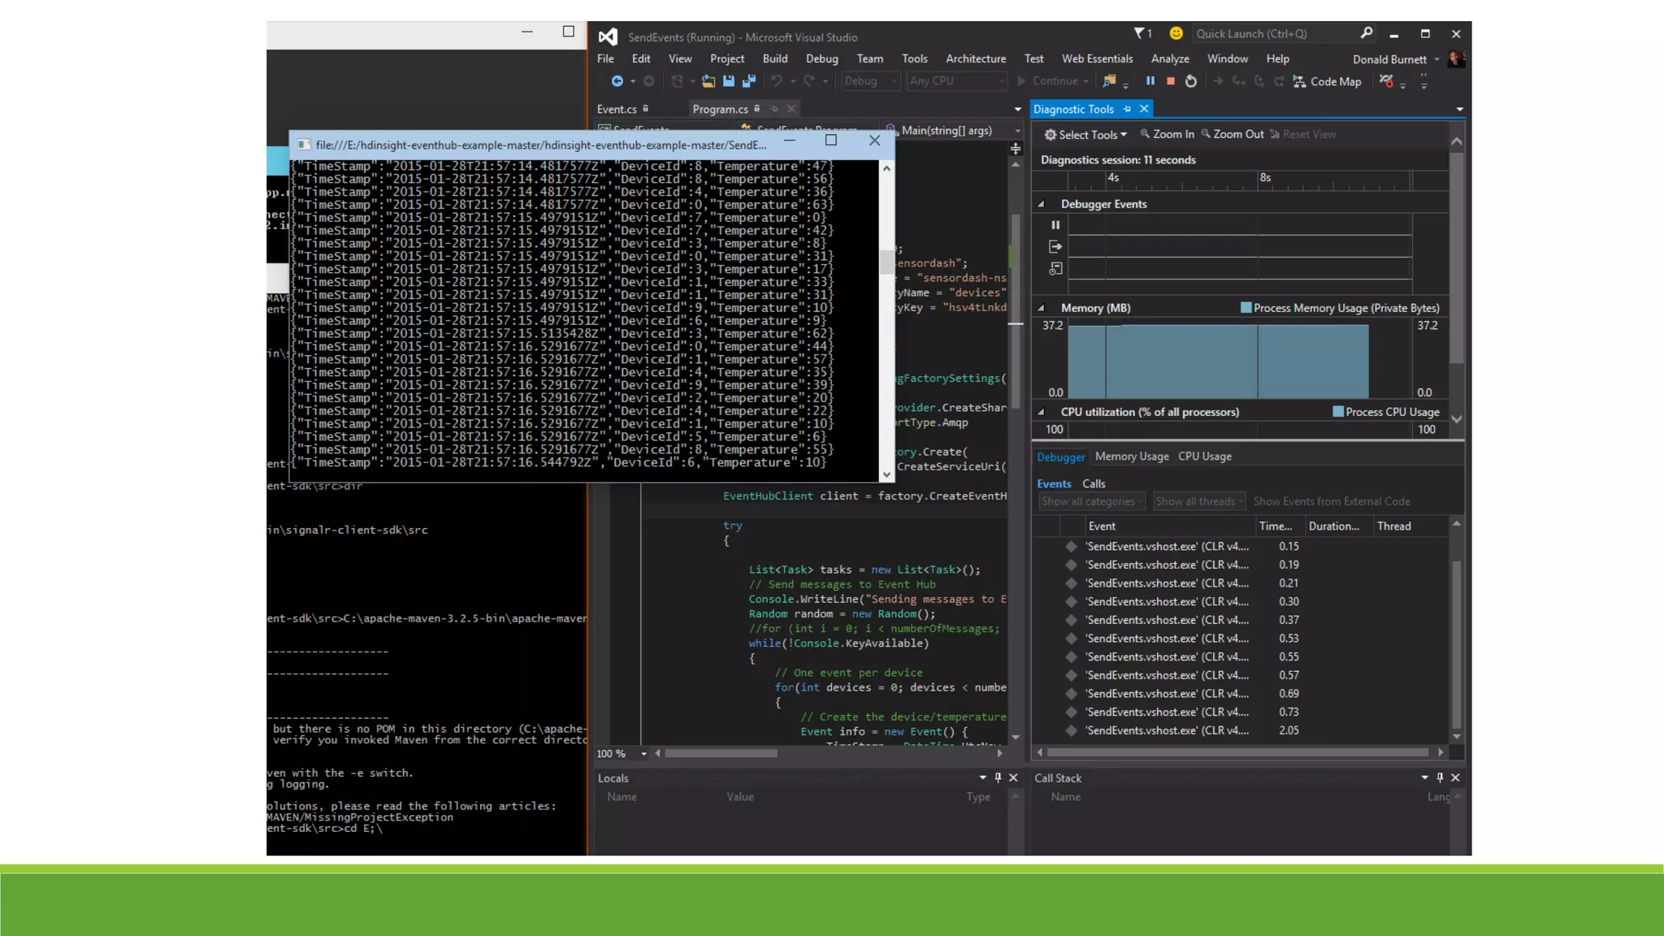This screenshot has height=936, width=1664.
Task: Click Zoom In on diagnostics timeline
Action: 1167,134
